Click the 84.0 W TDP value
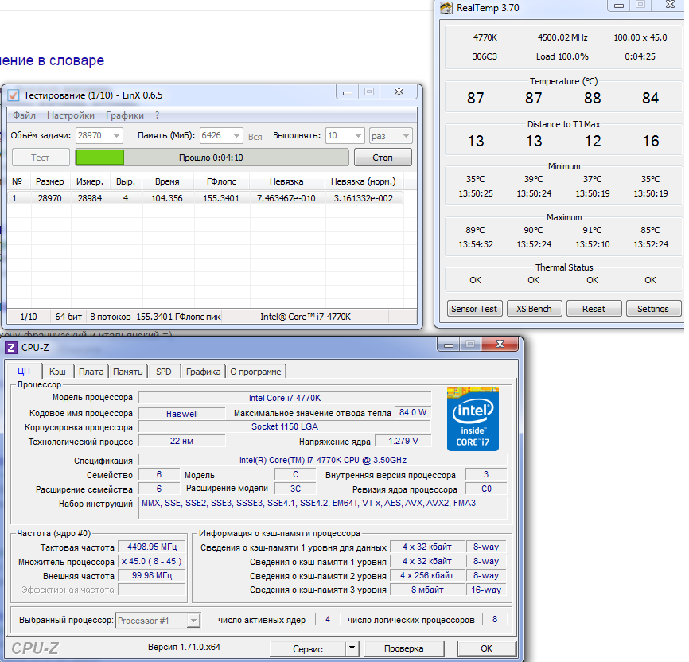The height and width of the screenshot is (662, 689). [x=413, y=412]
